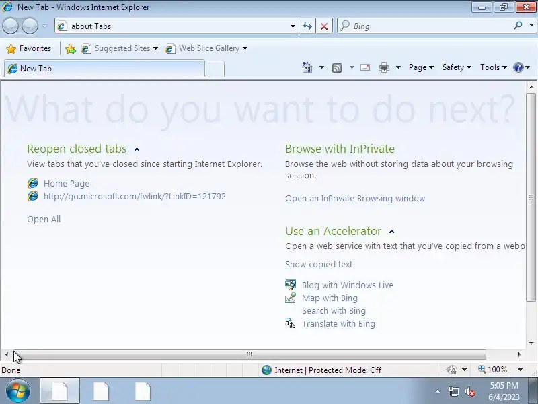Click the muted volume tray icon

[469, 391]
